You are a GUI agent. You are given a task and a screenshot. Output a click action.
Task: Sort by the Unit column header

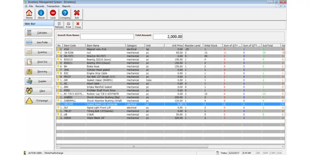point(154,45)
